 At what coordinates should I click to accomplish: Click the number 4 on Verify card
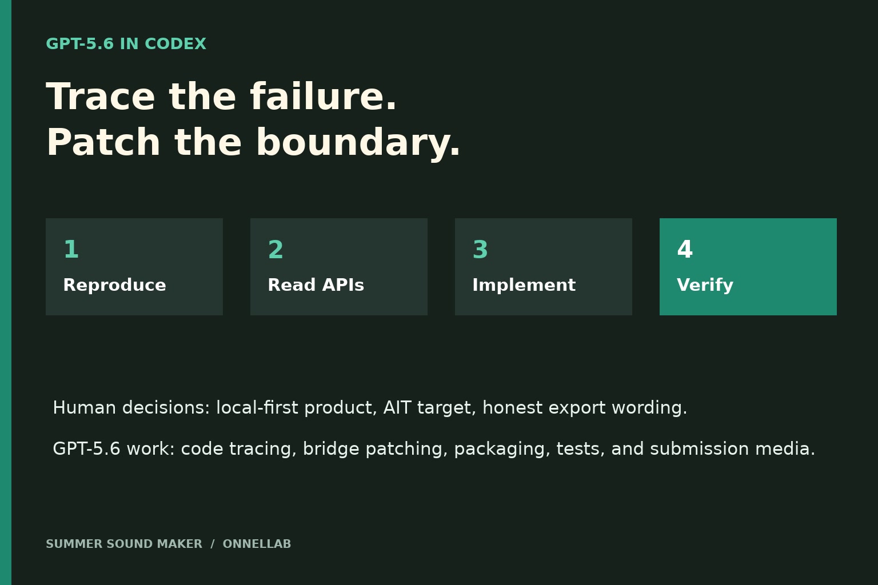pyautogui.click(x=685, y=250)
